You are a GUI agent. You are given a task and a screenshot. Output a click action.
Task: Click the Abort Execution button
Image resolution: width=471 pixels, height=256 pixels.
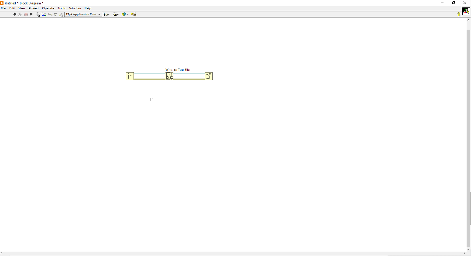pyautogui.click(x=26, y=14)
